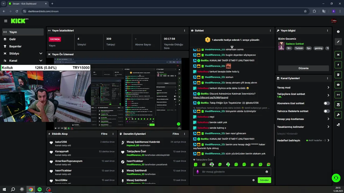Bookmark this page with the star icon

pos(305,11)
